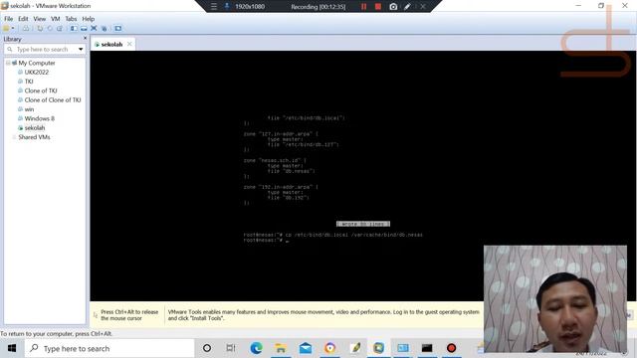This screenshot has width=637, height=358.
Task: Click the Unity mode toolbar icon
Action: [104, 29]
